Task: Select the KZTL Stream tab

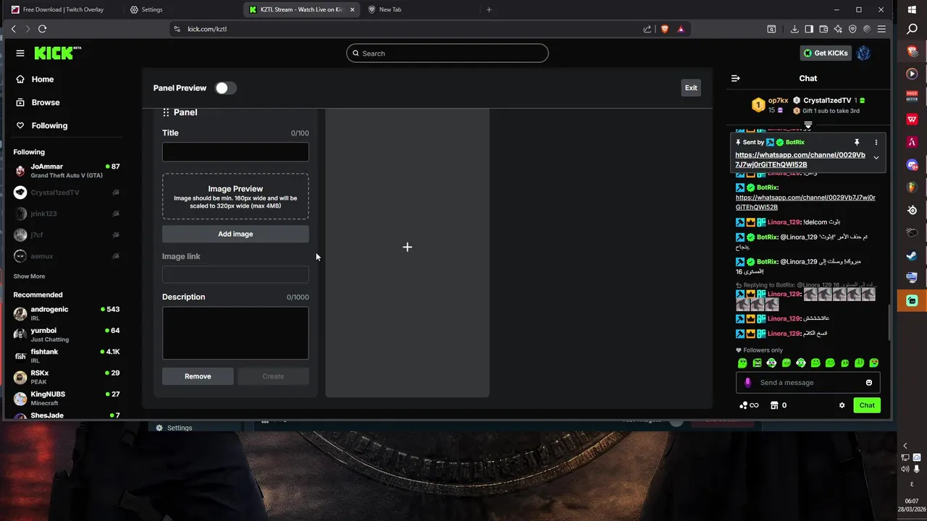Action: point(301,9)
